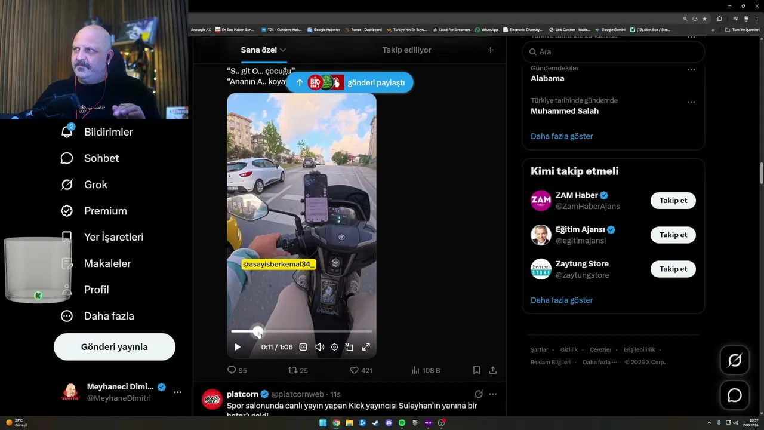Open more options for Muhammed Salah trend
764x430 pixels.
pyautogui.click(x=691, y=102)
